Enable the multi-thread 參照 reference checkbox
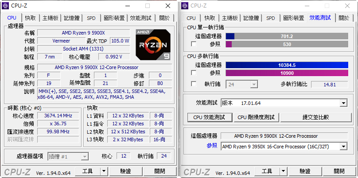The width and height of the screenshot is (358, 178). (x=194, y=73)
